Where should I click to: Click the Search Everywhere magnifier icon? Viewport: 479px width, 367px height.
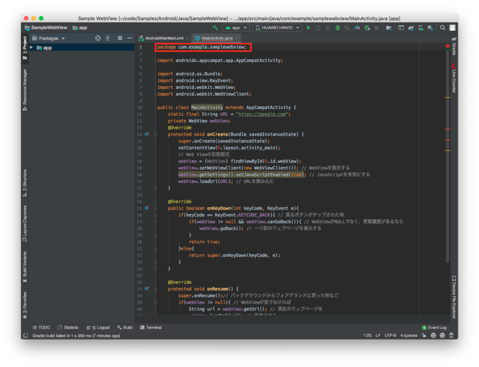[x=443, y=27]
